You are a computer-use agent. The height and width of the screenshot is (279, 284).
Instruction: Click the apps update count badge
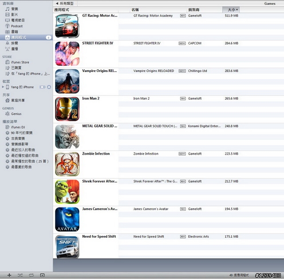(x=48, y=37)
